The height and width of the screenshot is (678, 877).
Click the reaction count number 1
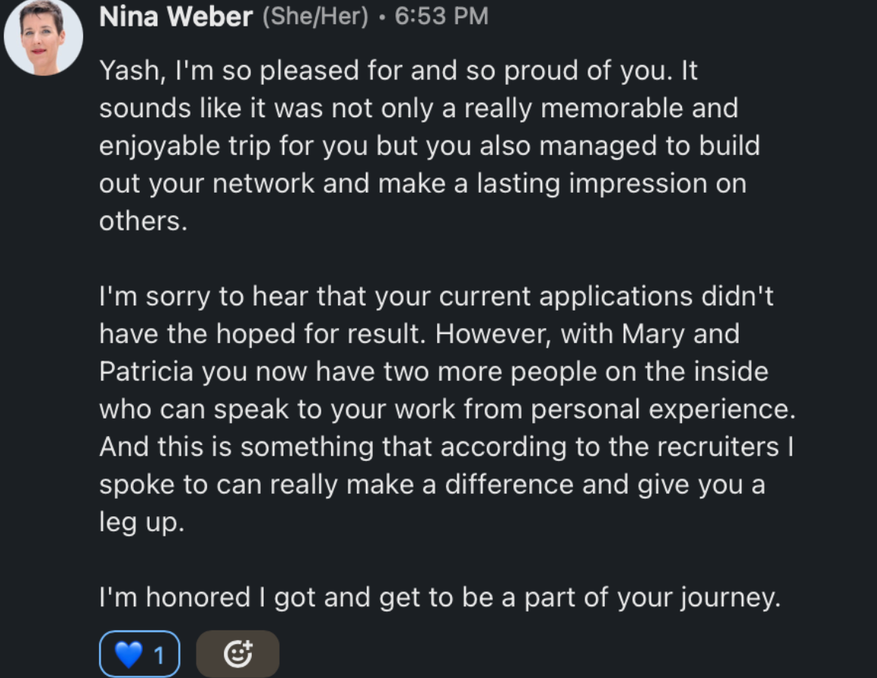click(x=159, y=655)
